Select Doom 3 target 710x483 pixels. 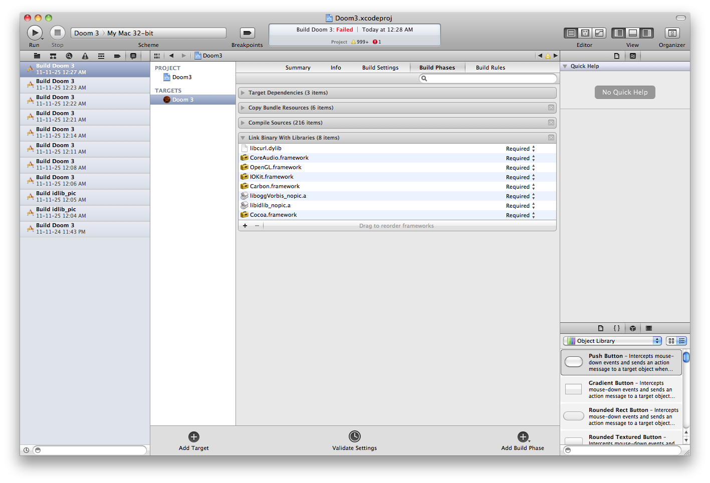click(x=193, y=100)
